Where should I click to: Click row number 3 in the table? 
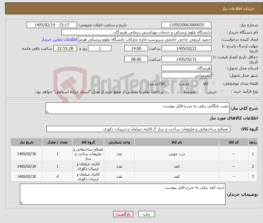pyautogui.click(x=253, y=176)
